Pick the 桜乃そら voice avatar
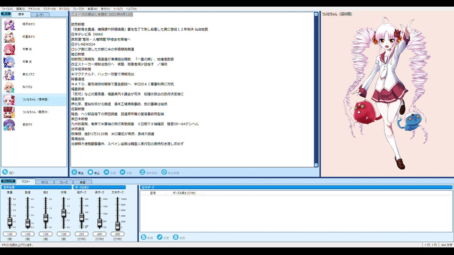 click(9, 87)
